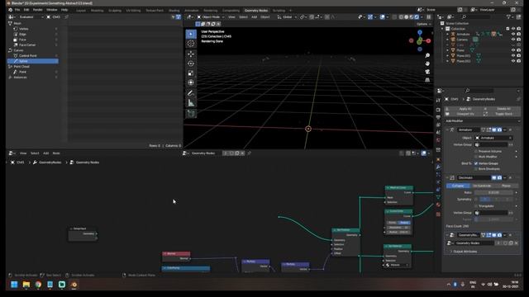The image size is (529, 297).
Task: Click the Apply All button
Action: [x=465, y=109]
